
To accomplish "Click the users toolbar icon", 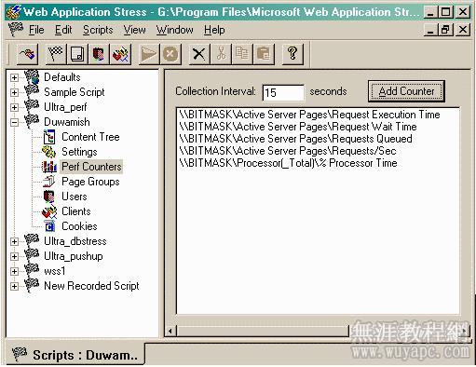I will coord(99,54).
